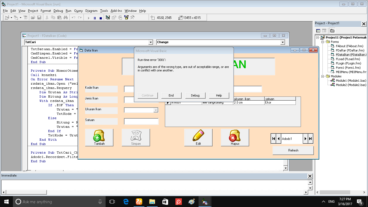Viewport: 368px width, 207px height.
Task: Click the 'Ekor' cell in data grid
Action: (280, 103)
